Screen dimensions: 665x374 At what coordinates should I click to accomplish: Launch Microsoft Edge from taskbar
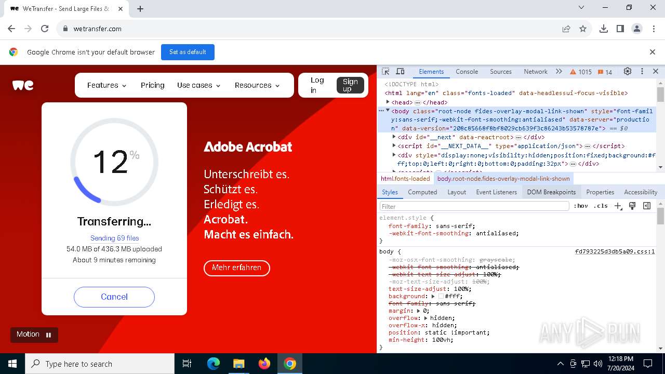coord(214,364)
